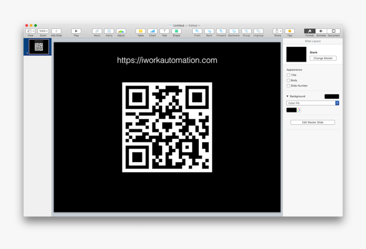Open the Format inspector
This screenshot has height=249, width=366.
pos(309,31)
